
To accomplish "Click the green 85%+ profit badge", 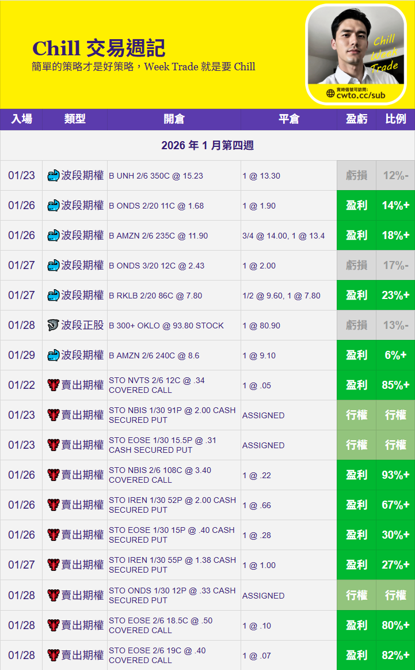I will [x=395, y=385].
